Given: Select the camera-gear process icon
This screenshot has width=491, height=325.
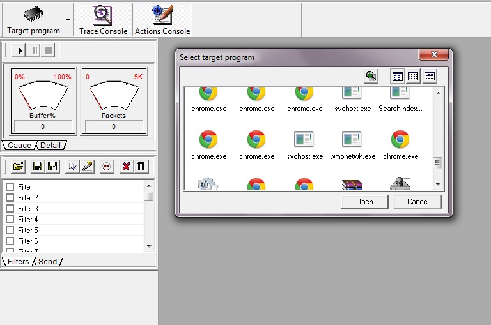Looking at the screenshot, I should point(208,184).
